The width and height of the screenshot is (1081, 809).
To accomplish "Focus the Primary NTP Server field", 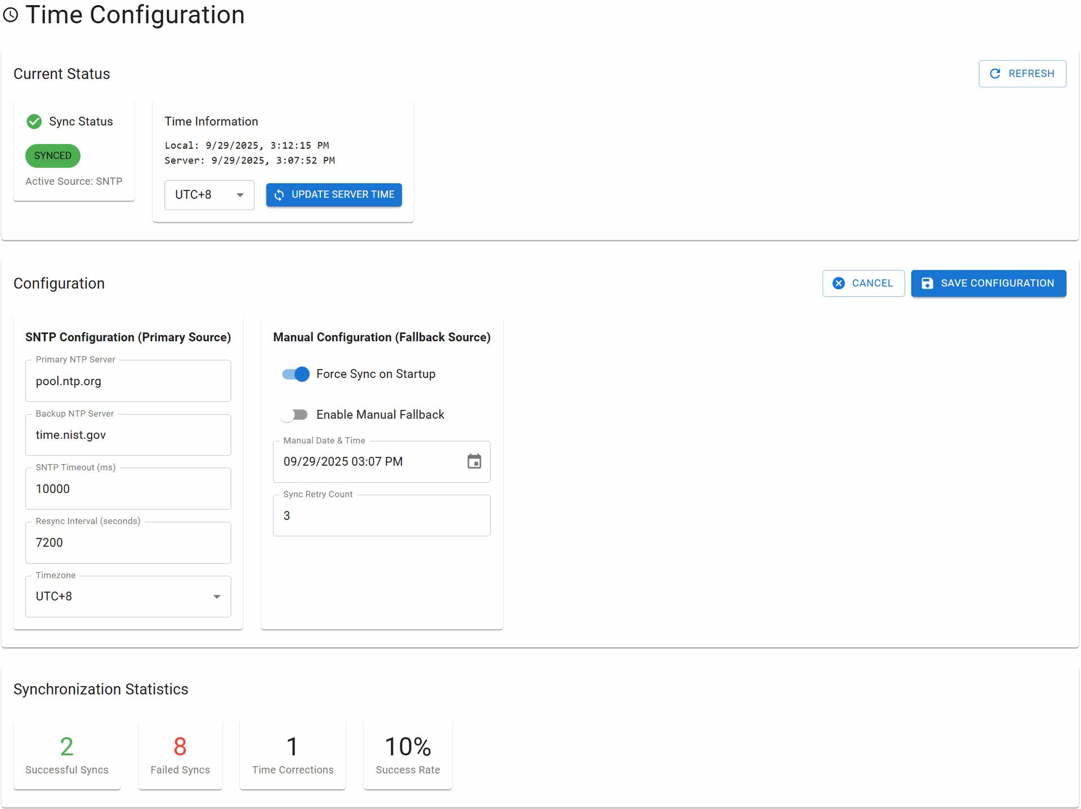I will pyautogui.click(x=128, y=381).
